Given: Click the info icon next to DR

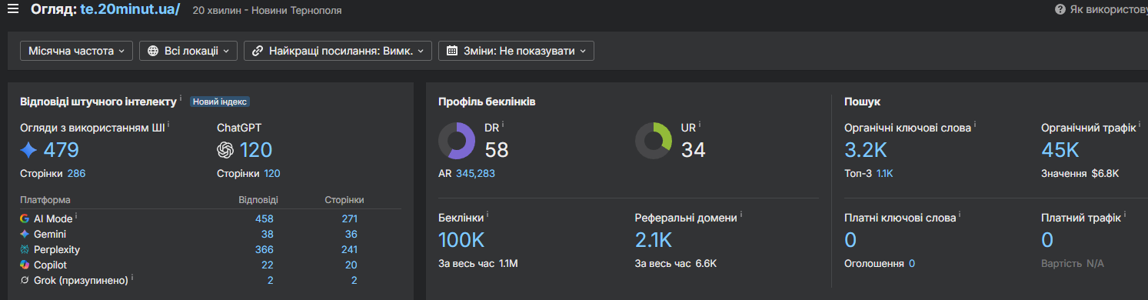Looking at the screenshot, I should point(503,124).
